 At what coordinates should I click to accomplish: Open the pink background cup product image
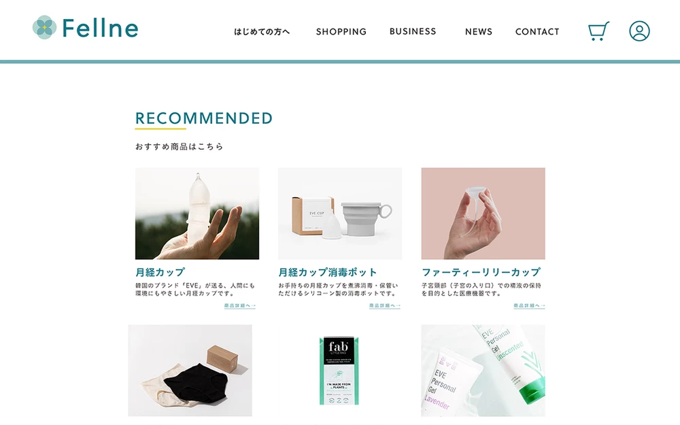coord(483,214)
